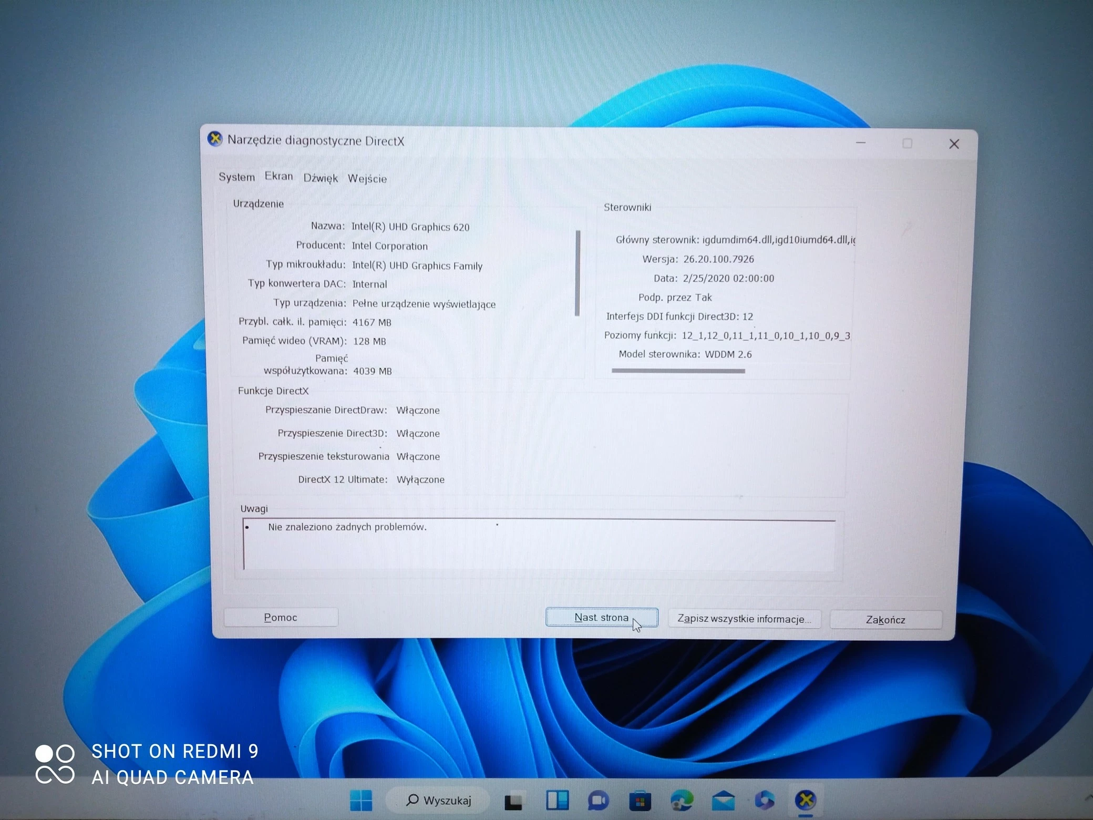Viewport: 1093px width, 820px height.
Task: Select the text Intel(R) UHD Graphics 620
Action: click(x=410, y=227)
